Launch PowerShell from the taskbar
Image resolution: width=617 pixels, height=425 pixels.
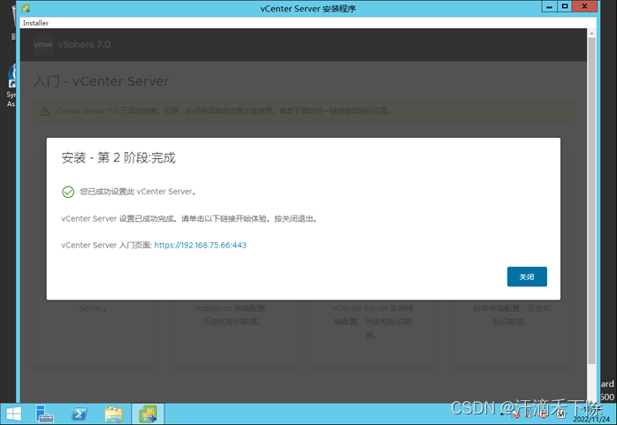(80, 414)
